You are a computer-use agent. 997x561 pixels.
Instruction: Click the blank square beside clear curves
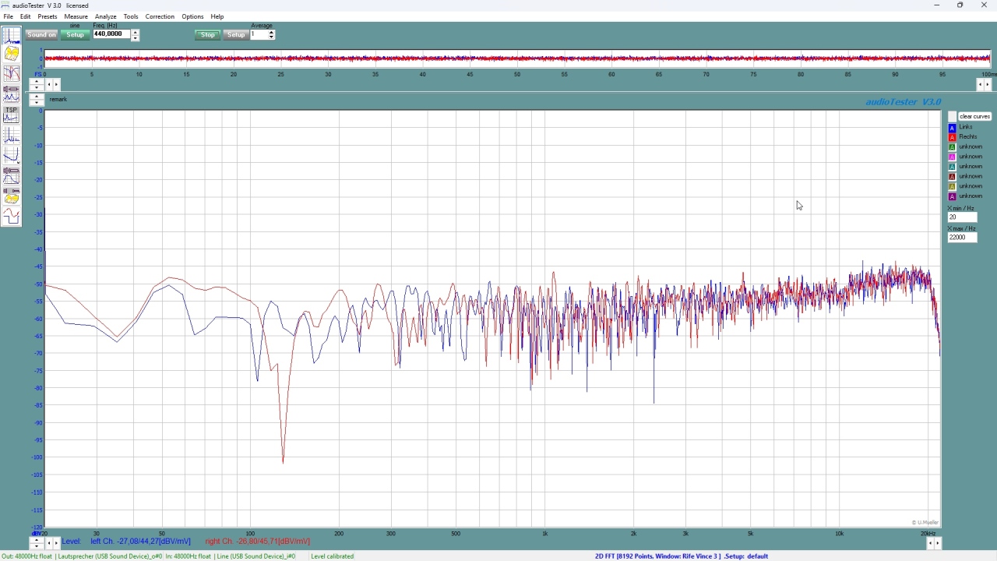[952, 116]
